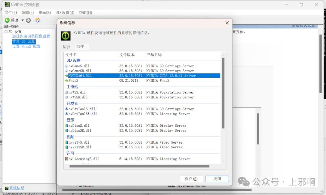
Task: Click nvLicensingS.dll version 6.14.15.6081
Action: tap(131, 159)
